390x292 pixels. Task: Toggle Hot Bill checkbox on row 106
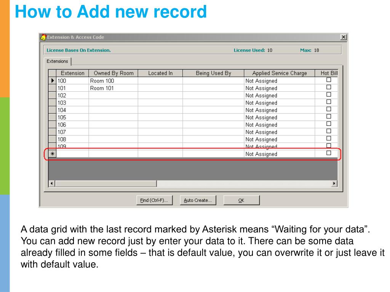(329, 124)
